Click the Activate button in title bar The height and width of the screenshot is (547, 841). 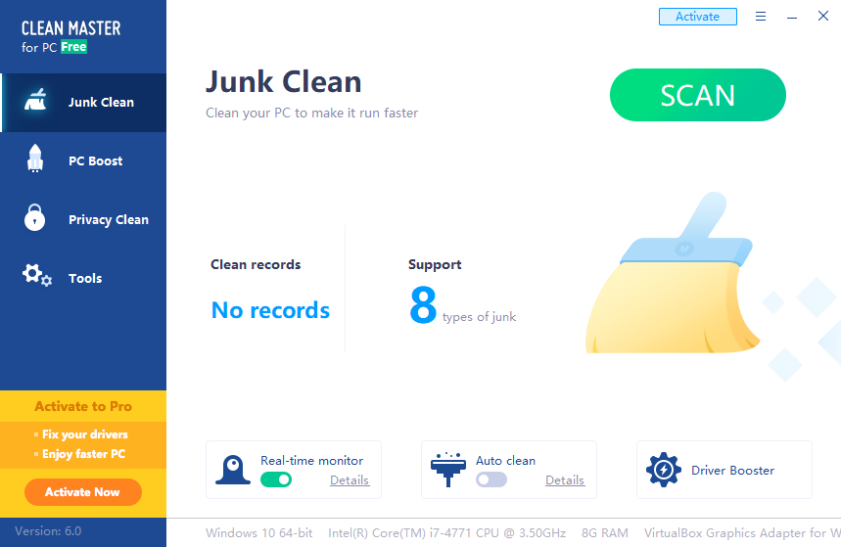(x=697, y=17)
